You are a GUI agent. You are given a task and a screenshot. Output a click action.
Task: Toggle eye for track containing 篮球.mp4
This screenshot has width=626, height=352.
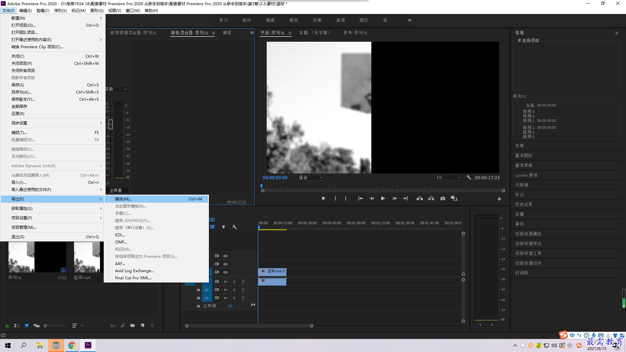tap(225, 272)
